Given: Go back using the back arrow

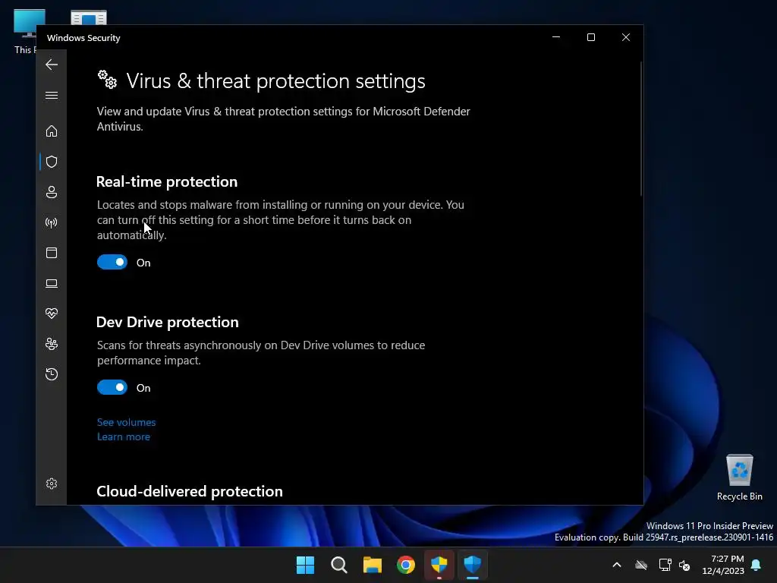Looking at the screenshot, I should 52,65.
